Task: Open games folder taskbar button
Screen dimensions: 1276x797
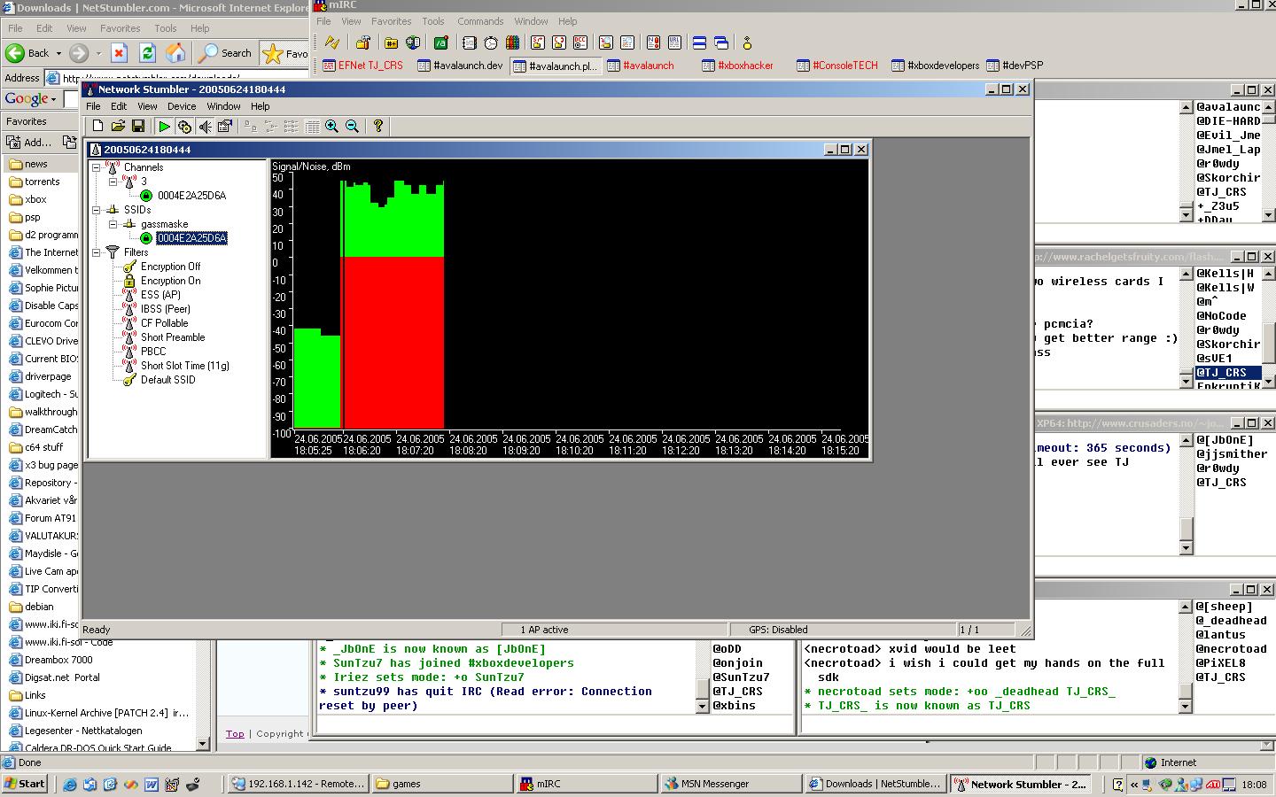Action: (443, 784)
